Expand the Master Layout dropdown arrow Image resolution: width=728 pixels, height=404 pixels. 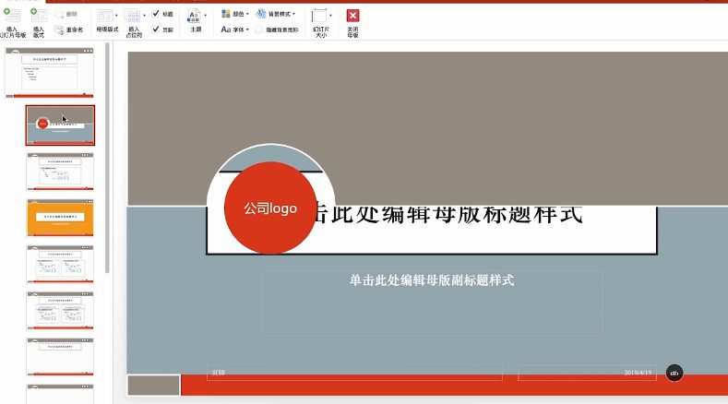(116, 16)
